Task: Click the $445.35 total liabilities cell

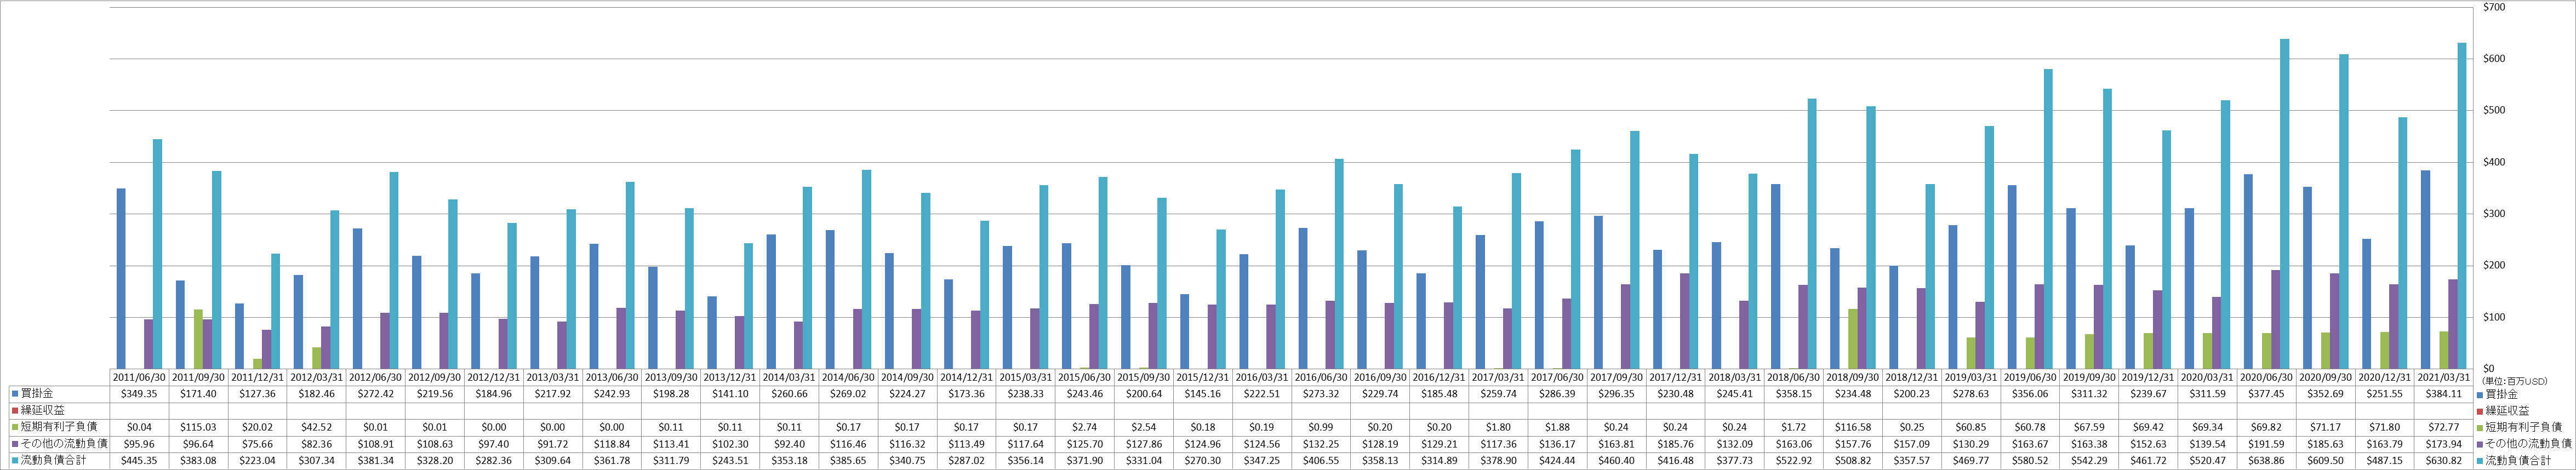Action: pos(139,460)
